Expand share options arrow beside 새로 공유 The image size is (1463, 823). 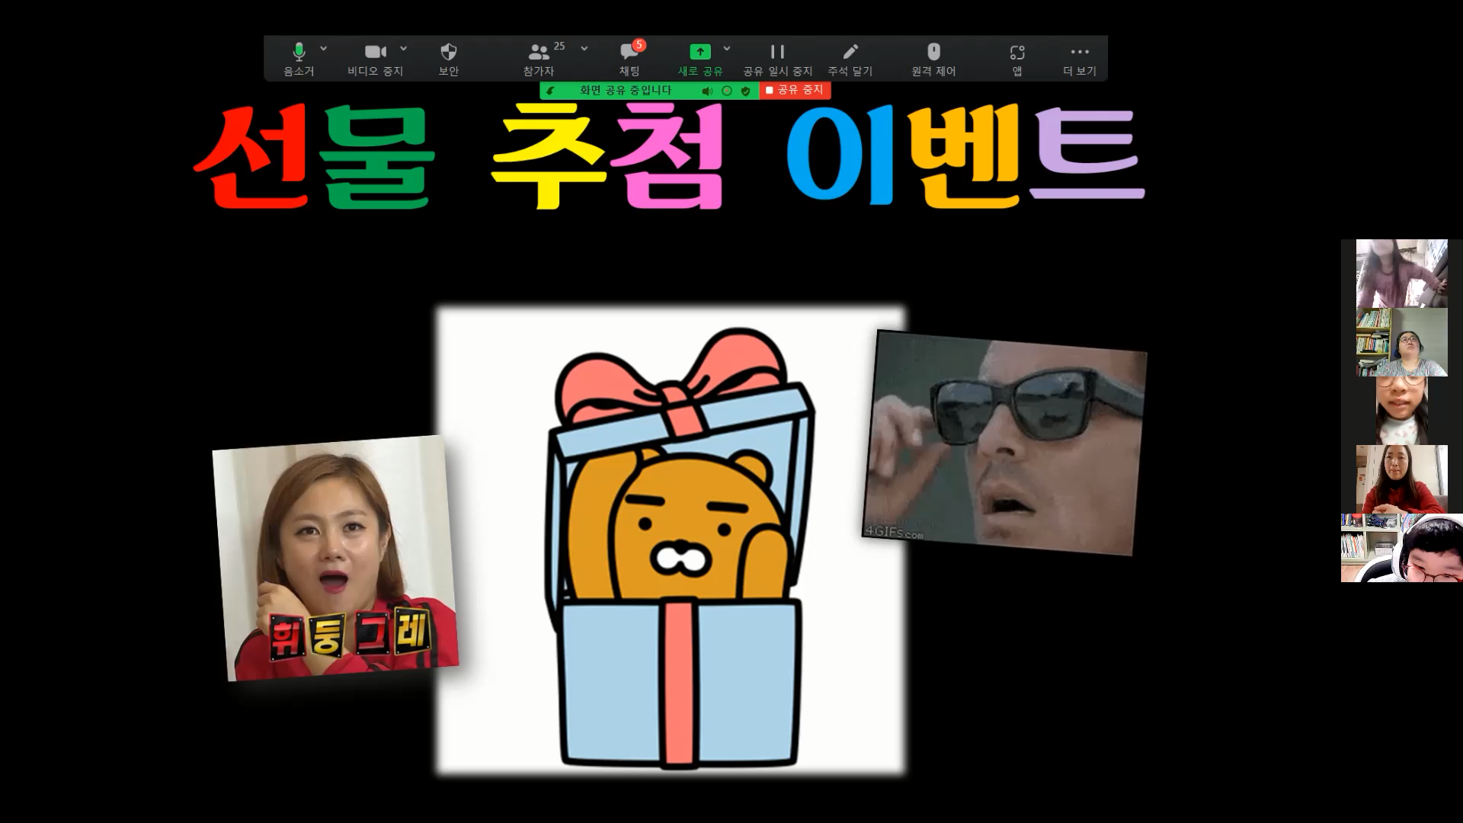[727, 48]
